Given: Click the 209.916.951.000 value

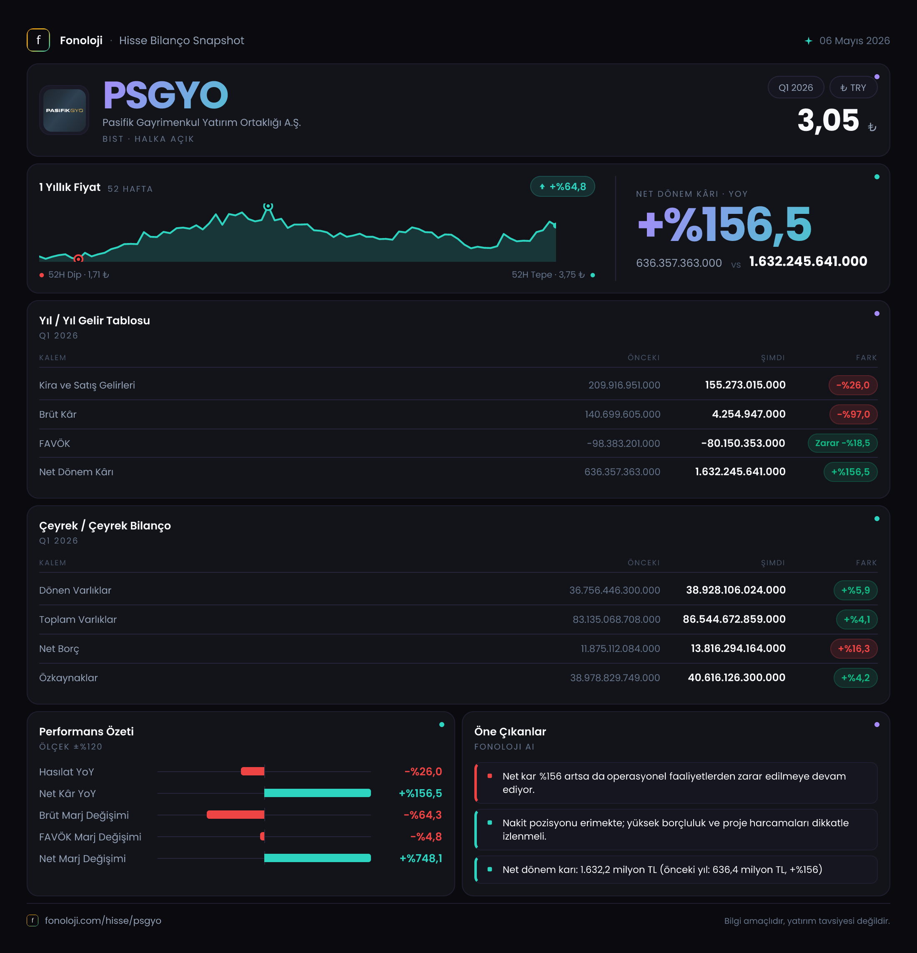Looking at the screenshot, I should point(624,385).
